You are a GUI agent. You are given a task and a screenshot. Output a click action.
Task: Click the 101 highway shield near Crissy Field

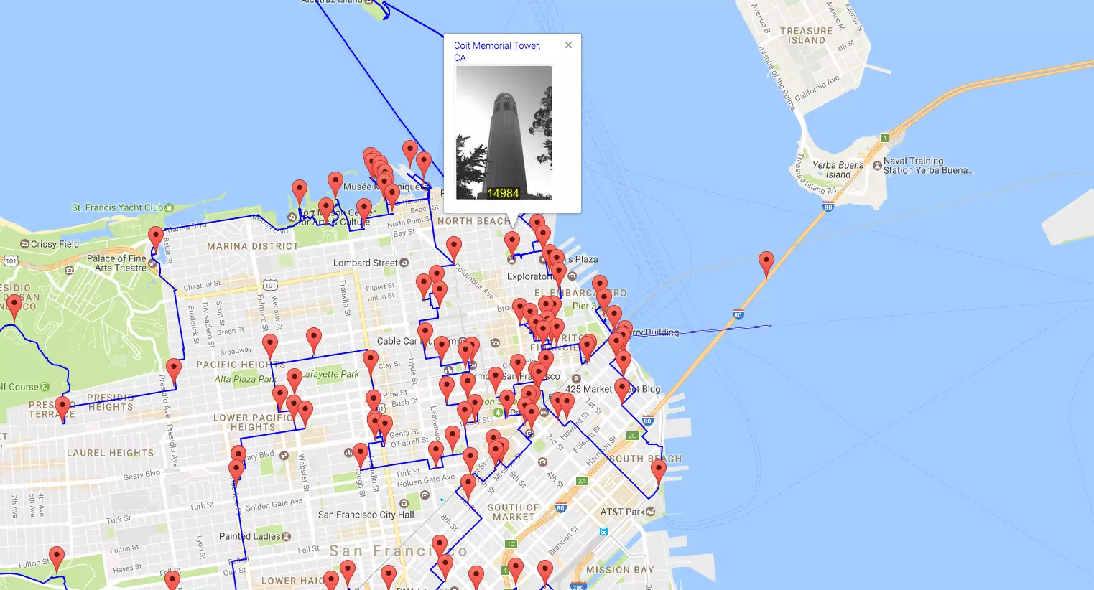tap(11, 261)
